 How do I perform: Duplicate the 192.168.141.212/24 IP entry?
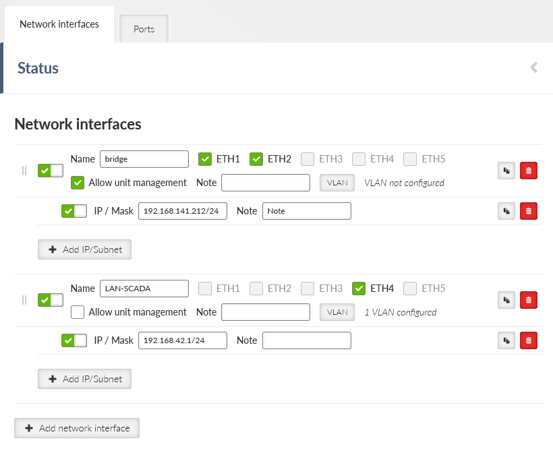506,211
